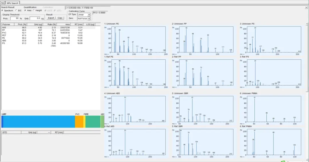The width and height of the screenshot is (309, 162).
Task: Click the Prob. threshold input field
Action: tap(15, 18)
